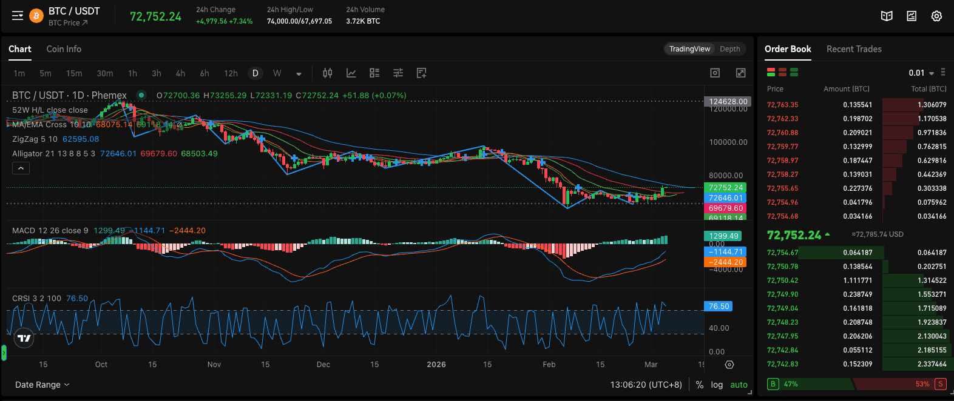Click the hamburger menu beside BTC logo
This screenshot has width=954, height=401.
[x=18, y=16]
